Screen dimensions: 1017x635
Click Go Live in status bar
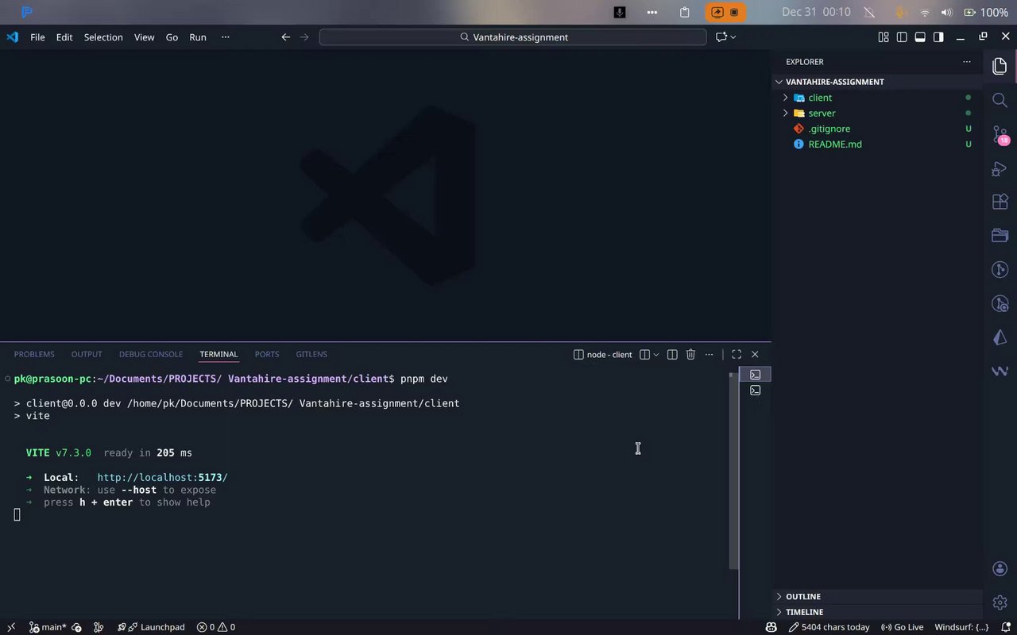903,627
